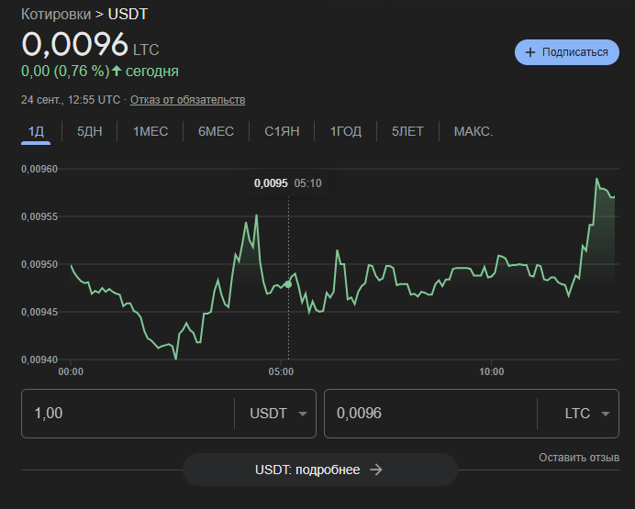Click the arrow icon in USDT: подробнее
The image size is (635, 509).
click(375, 470)
